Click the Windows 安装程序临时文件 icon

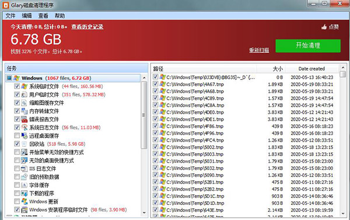tap(24, 209)
